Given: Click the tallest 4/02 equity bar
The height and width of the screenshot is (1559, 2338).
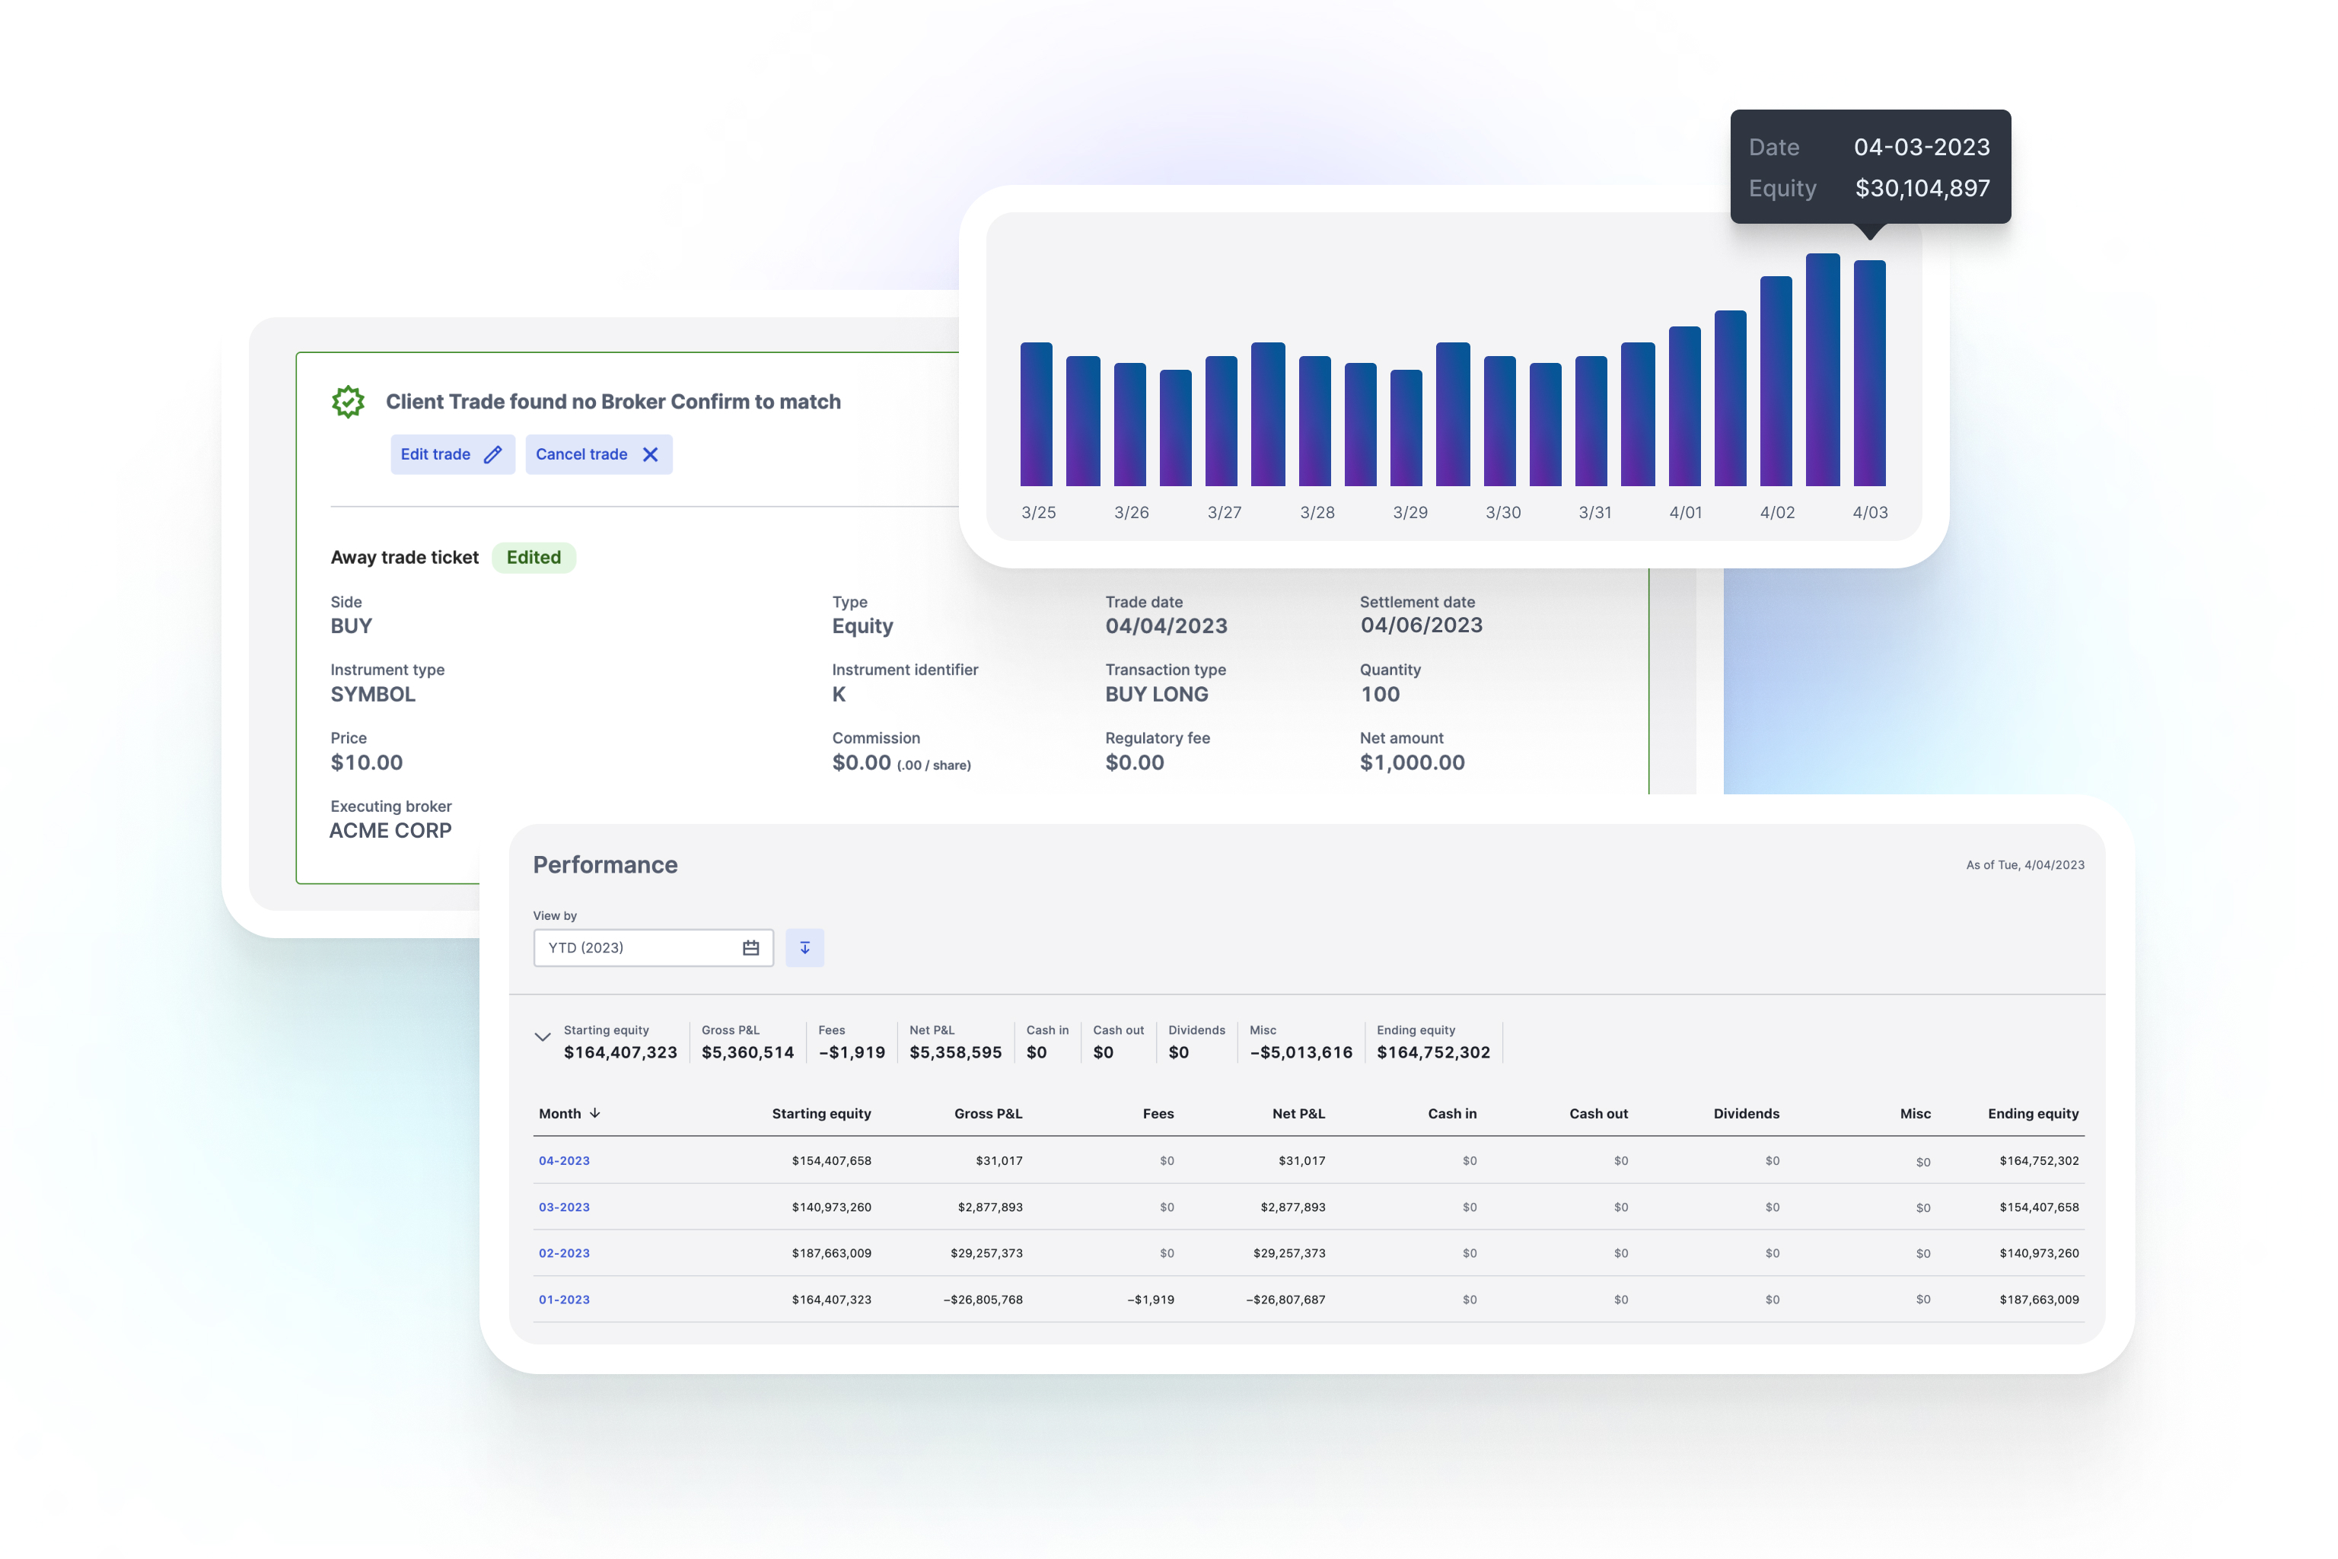Looking at the screenshot, I should click(1823, 370).
